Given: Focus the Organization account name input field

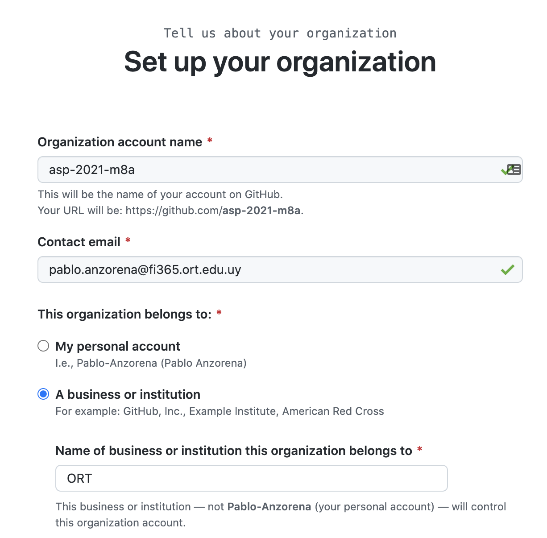Looking at the screenshot, I should point(280,170).
